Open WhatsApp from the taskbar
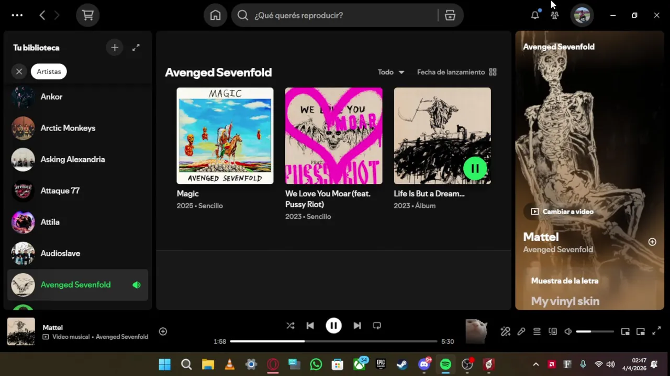Image resolution: width=670 pixels, height=376 pixels. point(316,364)
